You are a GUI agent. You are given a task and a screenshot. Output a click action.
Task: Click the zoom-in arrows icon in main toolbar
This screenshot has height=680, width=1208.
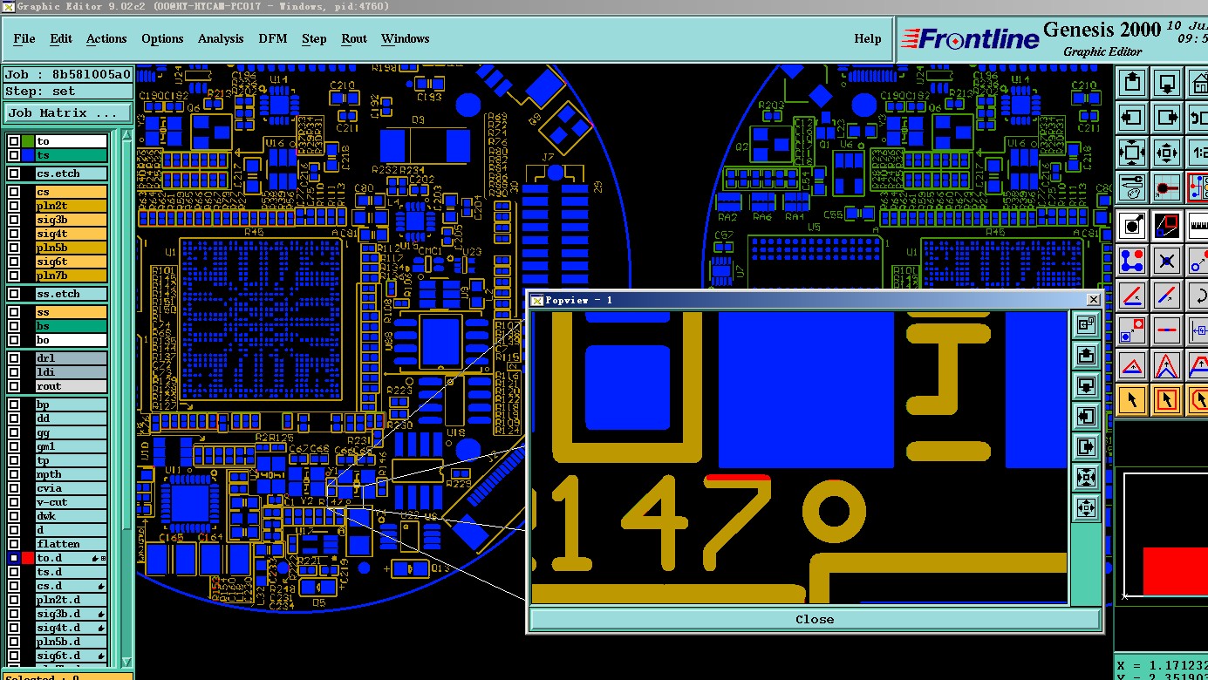click(1132, 152)
